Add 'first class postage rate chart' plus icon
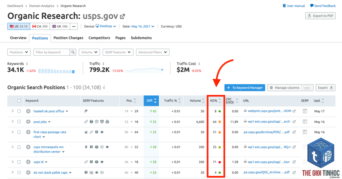The height and width of the screenshot is (179, 342). click(28, 132)
